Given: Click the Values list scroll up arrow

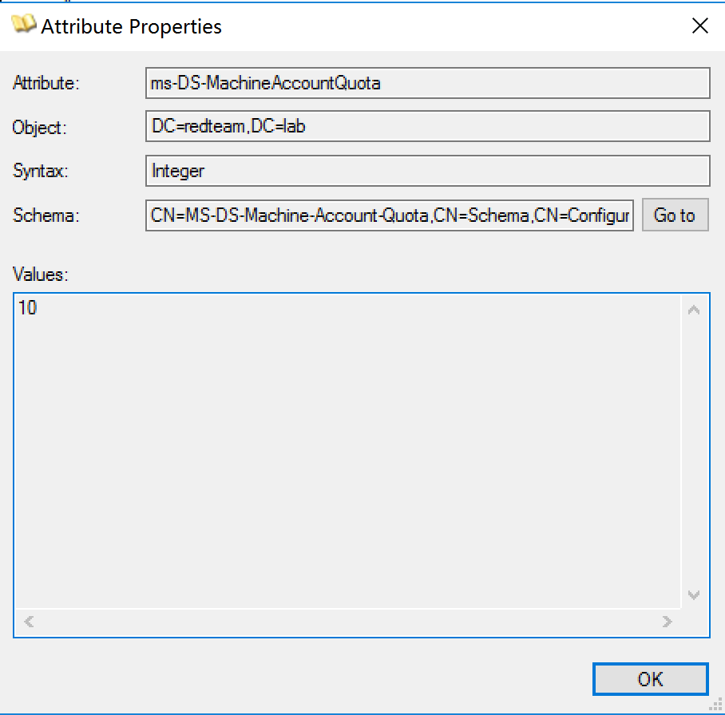Looking at the screenshot, I should pyautogui.click(x=694, y=310).
